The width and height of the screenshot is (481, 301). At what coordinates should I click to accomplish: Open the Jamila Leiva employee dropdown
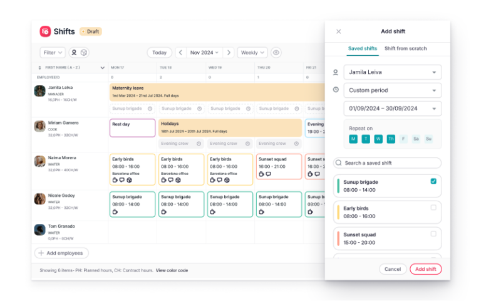[x=393, y=72]
